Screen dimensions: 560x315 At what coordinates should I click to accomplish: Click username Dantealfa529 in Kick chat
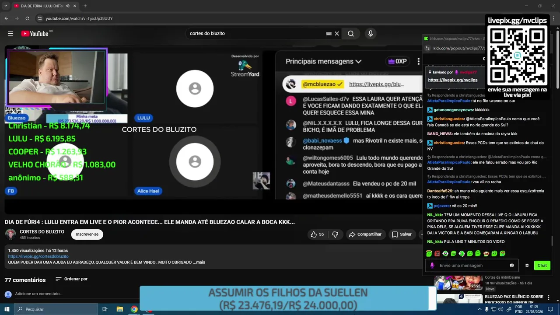pos(440,191)
